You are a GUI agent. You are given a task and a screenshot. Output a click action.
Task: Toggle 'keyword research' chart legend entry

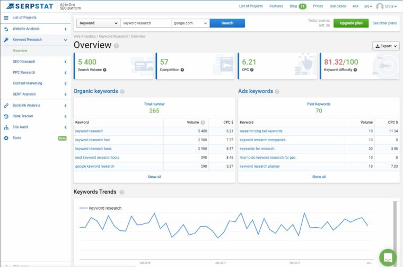click(101, 208)
